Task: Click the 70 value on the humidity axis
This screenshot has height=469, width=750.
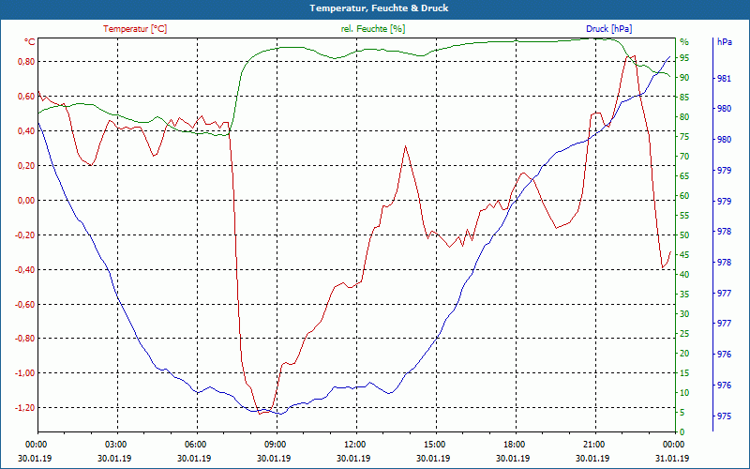Action: click(x=684, y=156)
